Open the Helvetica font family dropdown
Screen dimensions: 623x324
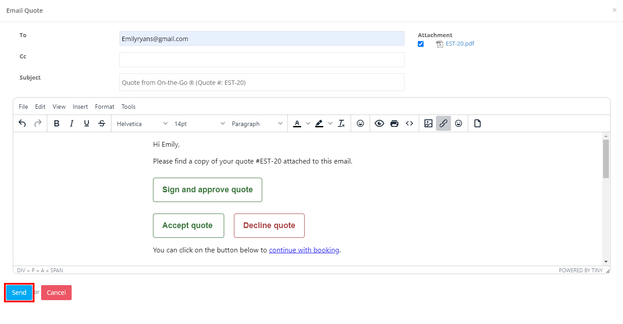tap(142, 124)
